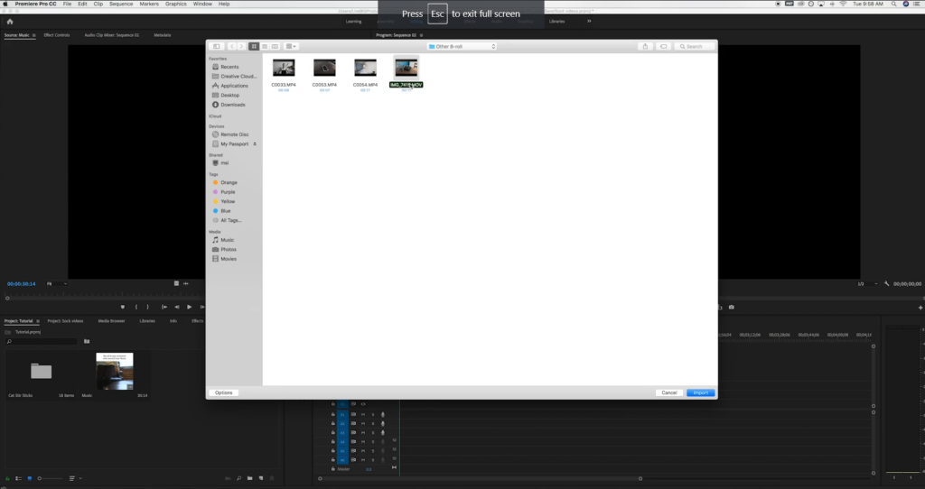Open Applications in the sidebar
The height and width of the screenshot is (489, 925).
click(230, 86)
